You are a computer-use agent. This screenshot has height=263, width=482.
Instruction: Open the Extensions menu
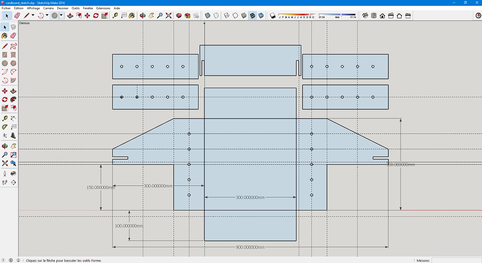(103, 8)
